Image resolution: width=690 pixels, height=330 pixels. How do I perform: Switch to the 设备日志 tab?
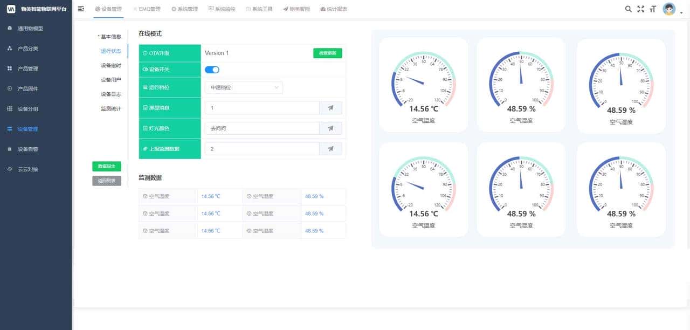tap(111, 94)
